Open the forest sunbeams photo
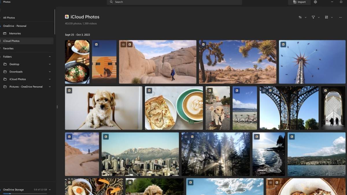Viewport: 347px width, 195px height. (216, 154)
